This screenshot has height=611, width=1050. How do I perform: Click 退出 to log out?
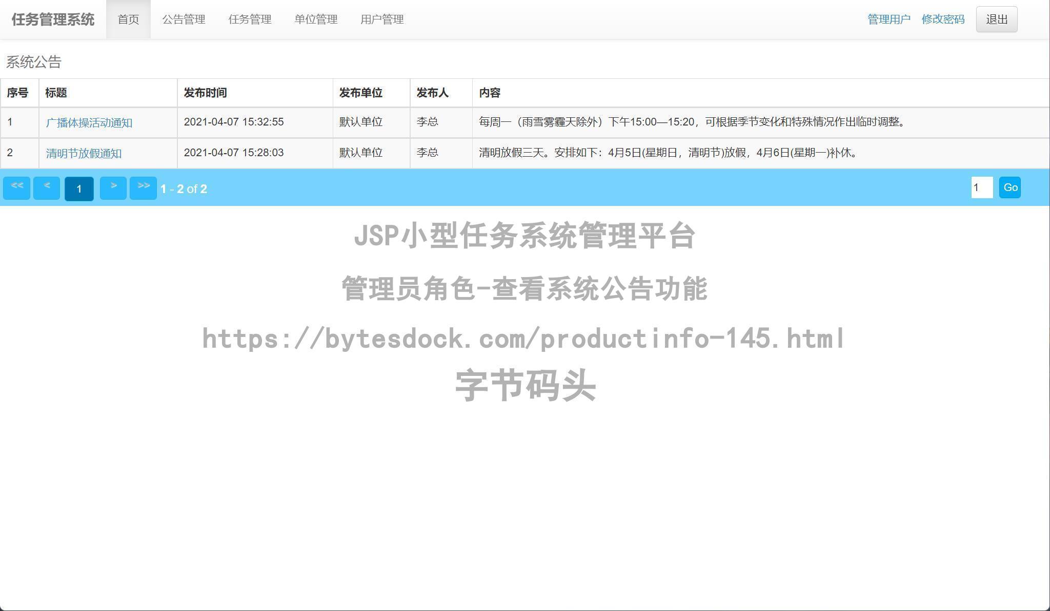pyautogui.click(x=996, y=18)
